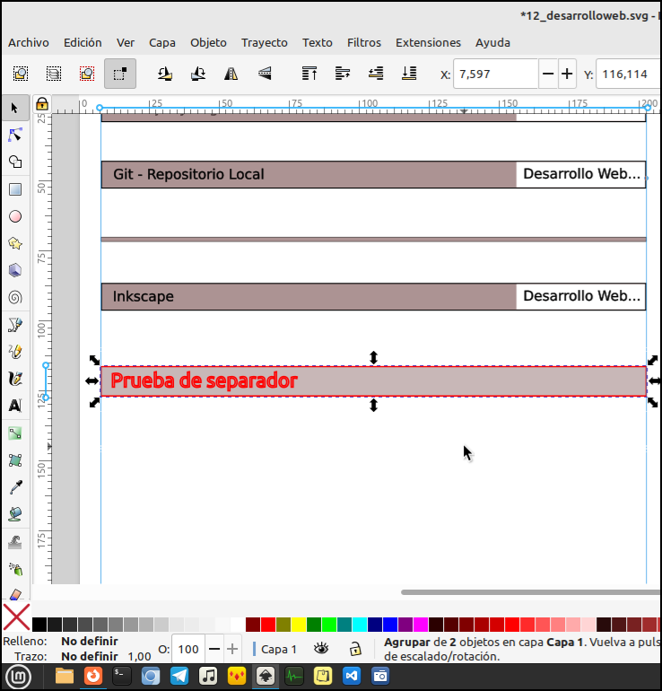Open the Ayuda menu
This screenshot has height=691, width=662.
[492, 43]
